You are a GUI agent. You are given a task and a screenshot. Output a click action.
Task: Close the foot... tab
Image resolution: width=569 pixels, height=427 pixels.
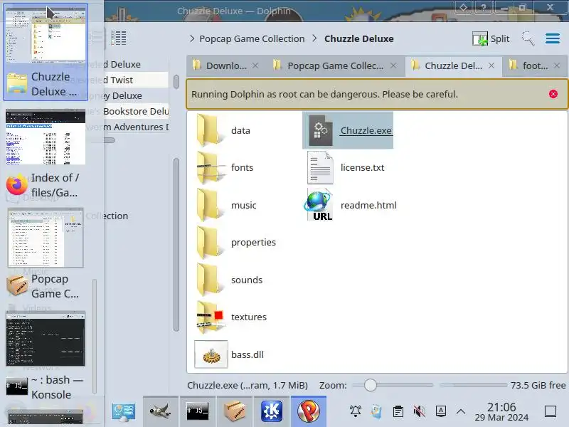point(557,65)
